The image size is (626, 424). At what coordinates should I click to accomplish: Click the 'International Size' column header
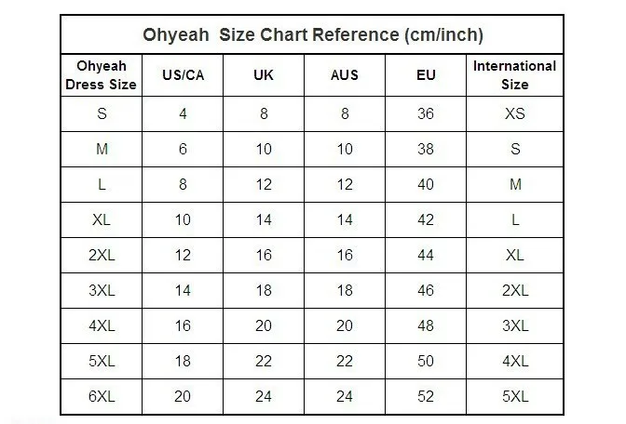514,75
